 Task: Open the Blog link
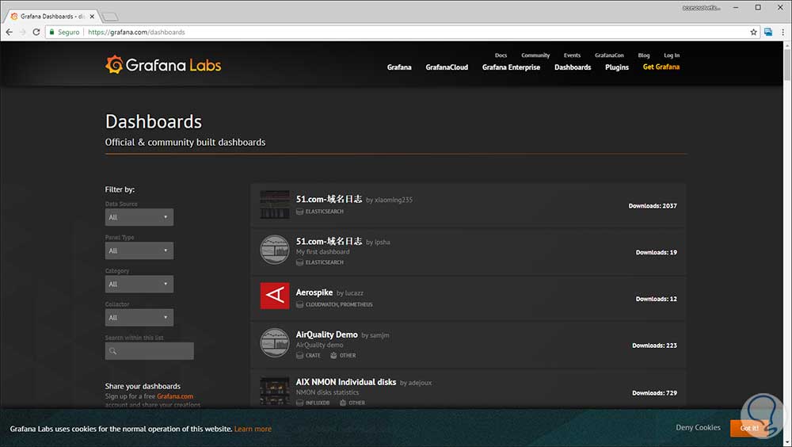pyautogui.click(x=643, y=55)
